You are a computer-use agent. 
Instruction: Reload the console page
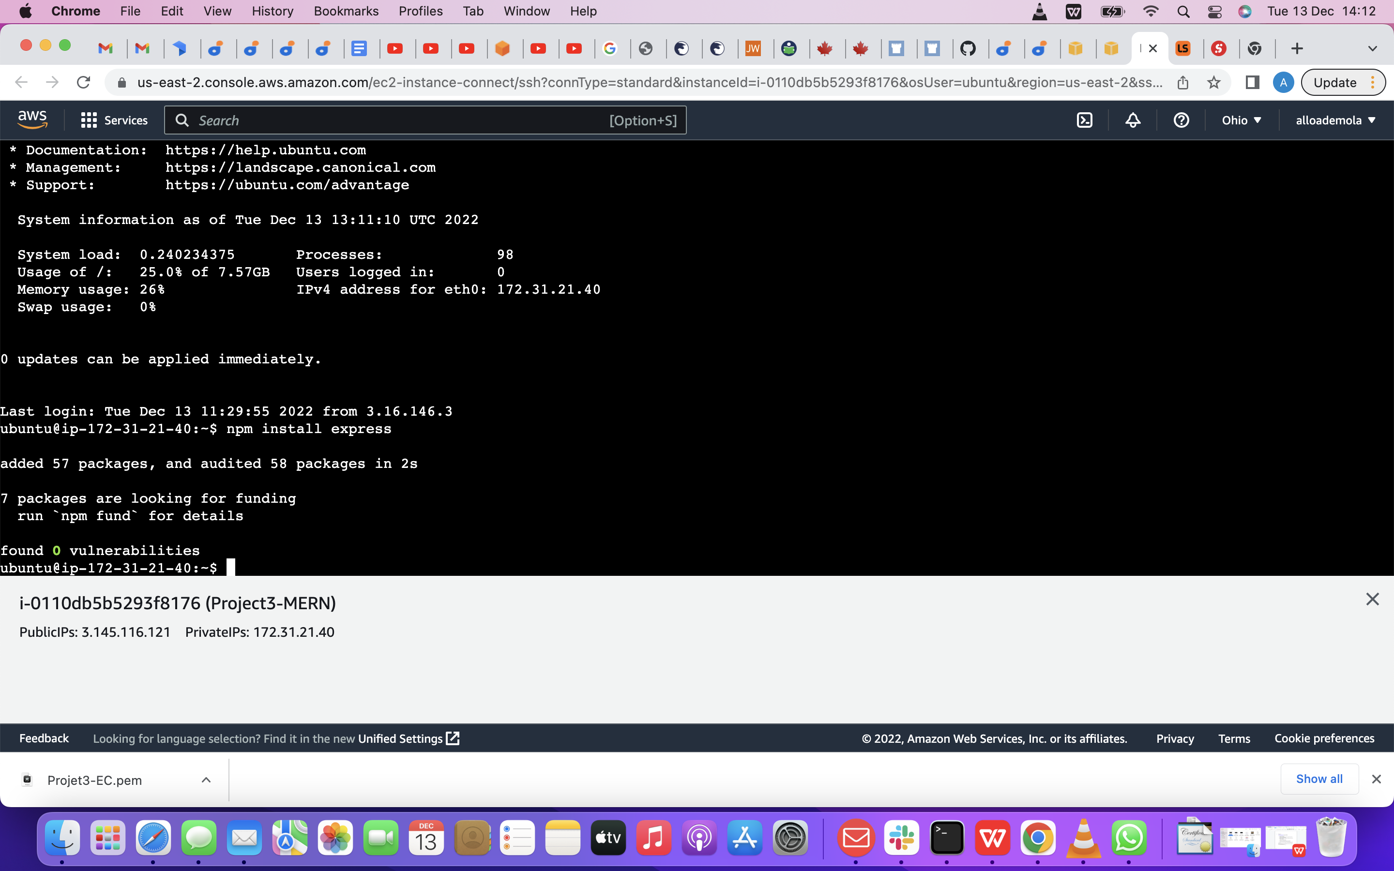pos(84,82)
